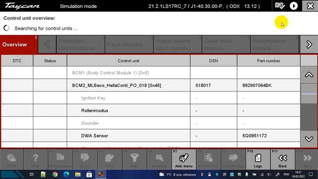The height and width of the screenshot is (179, 318).
Task: Open the Actual values input signals tab
Action: coord(177,44)
